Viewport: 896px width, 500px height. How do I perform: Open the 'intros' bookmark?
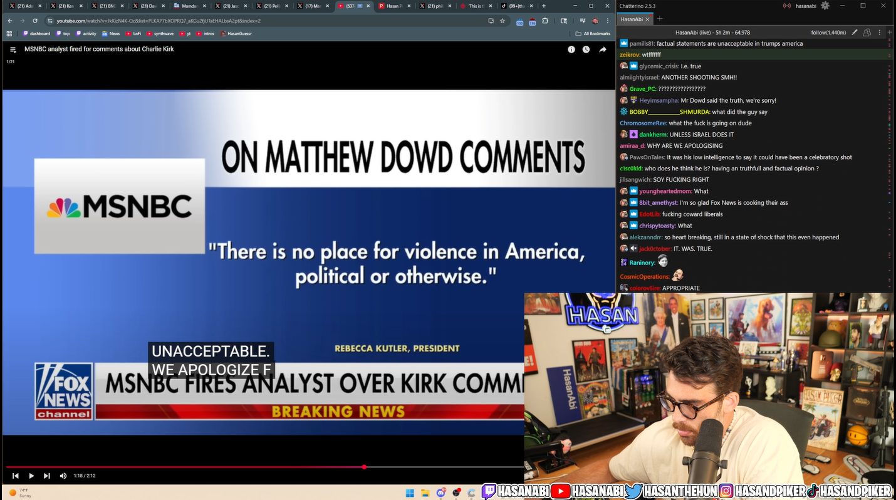coord(206,34)
